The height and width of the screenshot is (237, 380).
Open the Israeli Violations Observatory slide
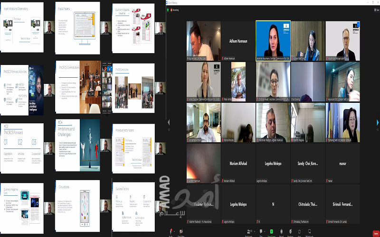[x=22, y=27]
